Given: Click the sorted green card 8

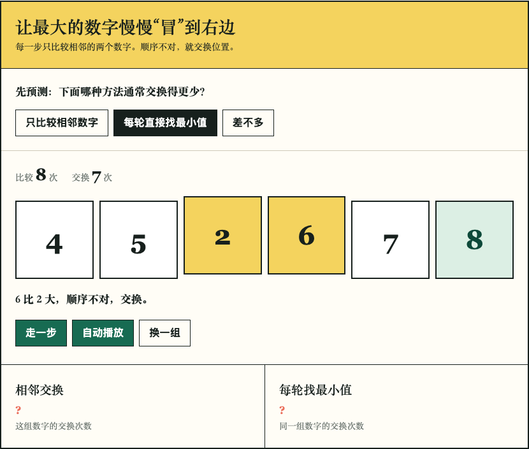Looking at the screenshot, I should [475, 239].
